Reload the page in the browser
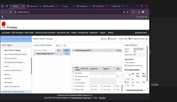 (10, 12)
